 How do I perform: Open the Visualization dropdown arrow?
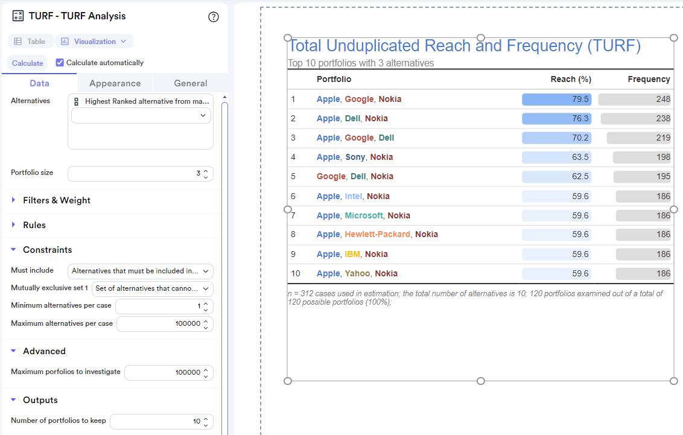(123, 42)
